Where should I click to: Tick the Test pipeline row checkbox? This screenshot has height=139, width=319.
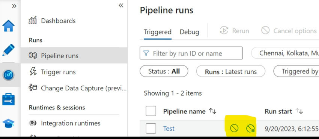(151, 129)
